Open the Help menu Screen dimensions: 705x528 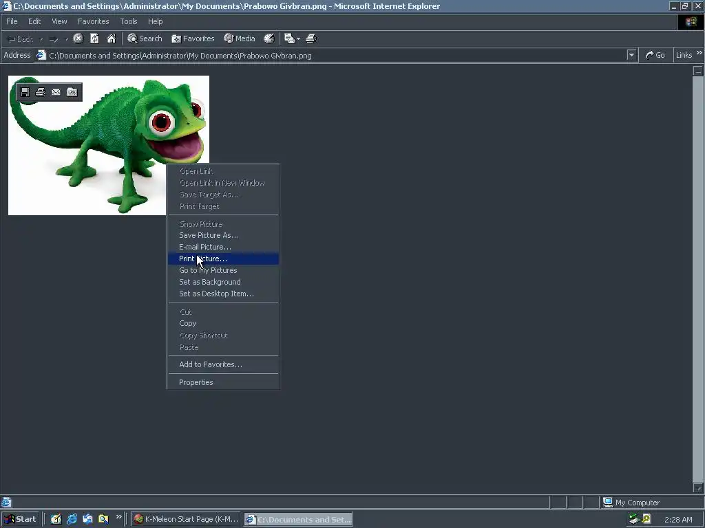[x=155, y=21]
